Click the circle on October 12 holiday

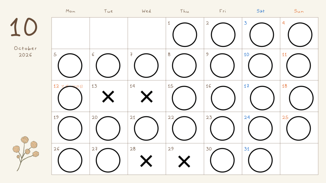[x=70, y=98]
